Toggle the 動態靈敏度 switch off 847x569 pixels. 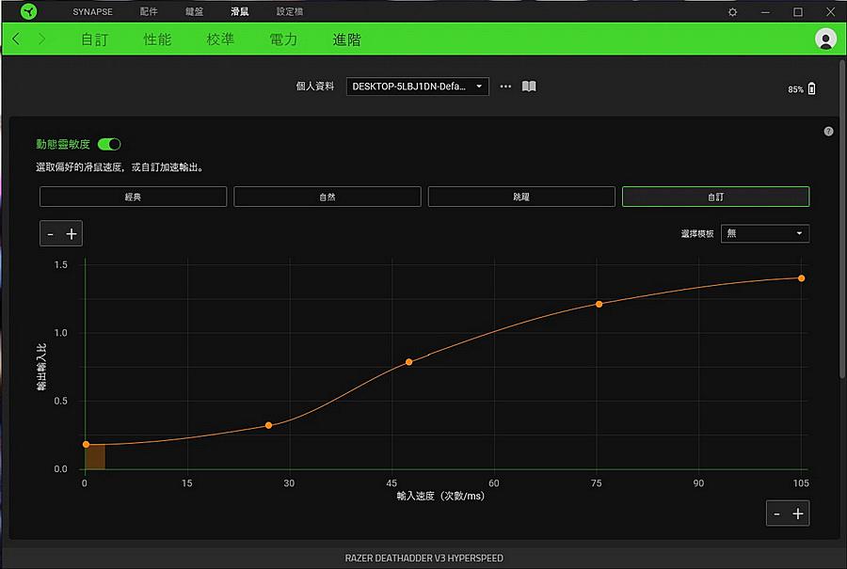[x=109, y=144]
